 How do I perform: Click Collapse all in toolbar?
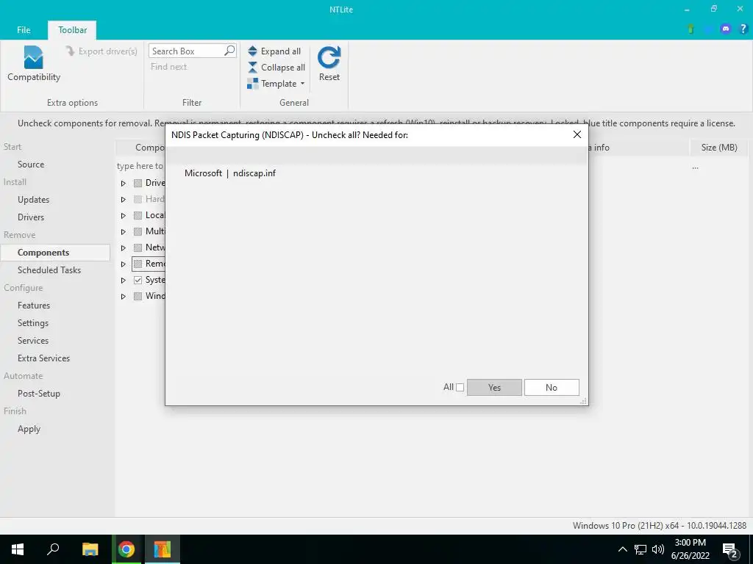point(276,68)
